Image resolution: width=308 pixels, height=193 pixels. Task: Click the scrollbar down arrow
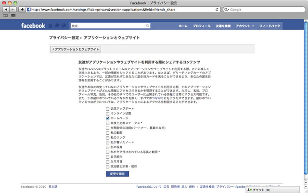tap(306, 186)
